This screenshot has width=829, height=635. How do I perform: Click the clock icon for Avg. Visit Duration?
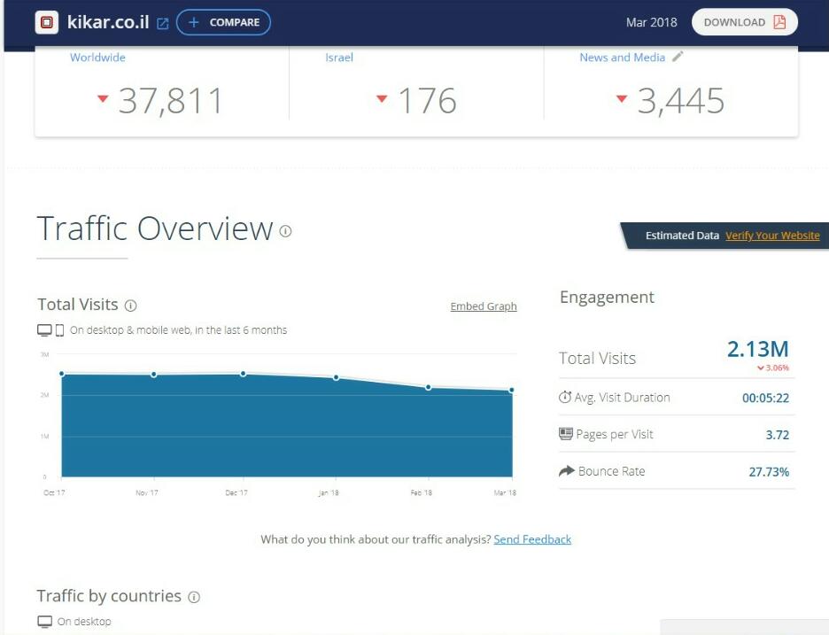pyautogui.click(x=565, y=398)
